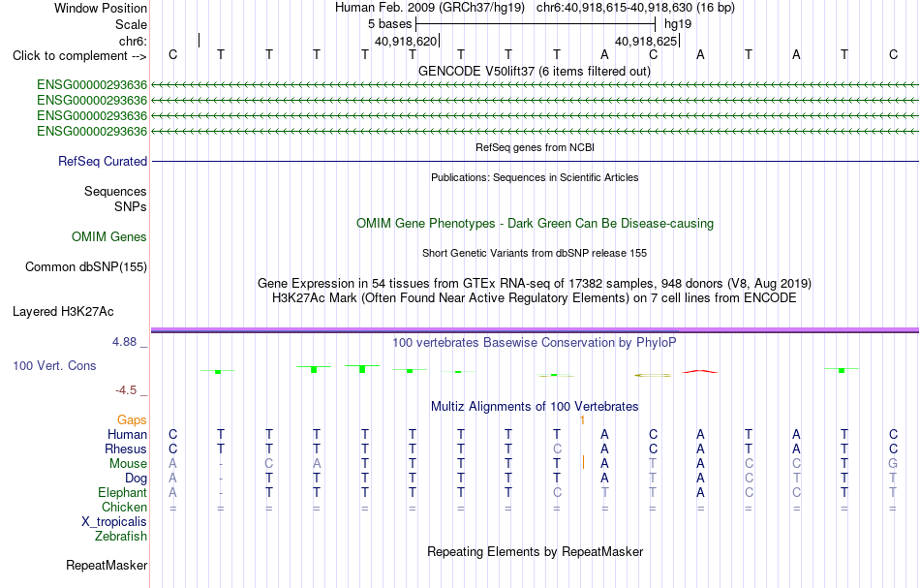920x588 pixels.
Task: Click the RepeatMasker track label
Action: pos(107,566)
